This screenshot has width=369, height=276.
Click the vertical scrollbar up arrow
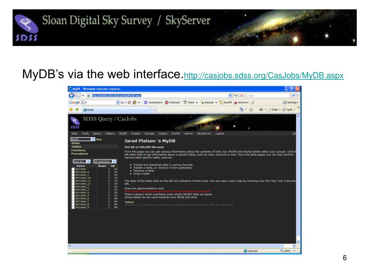pos(298,116)
